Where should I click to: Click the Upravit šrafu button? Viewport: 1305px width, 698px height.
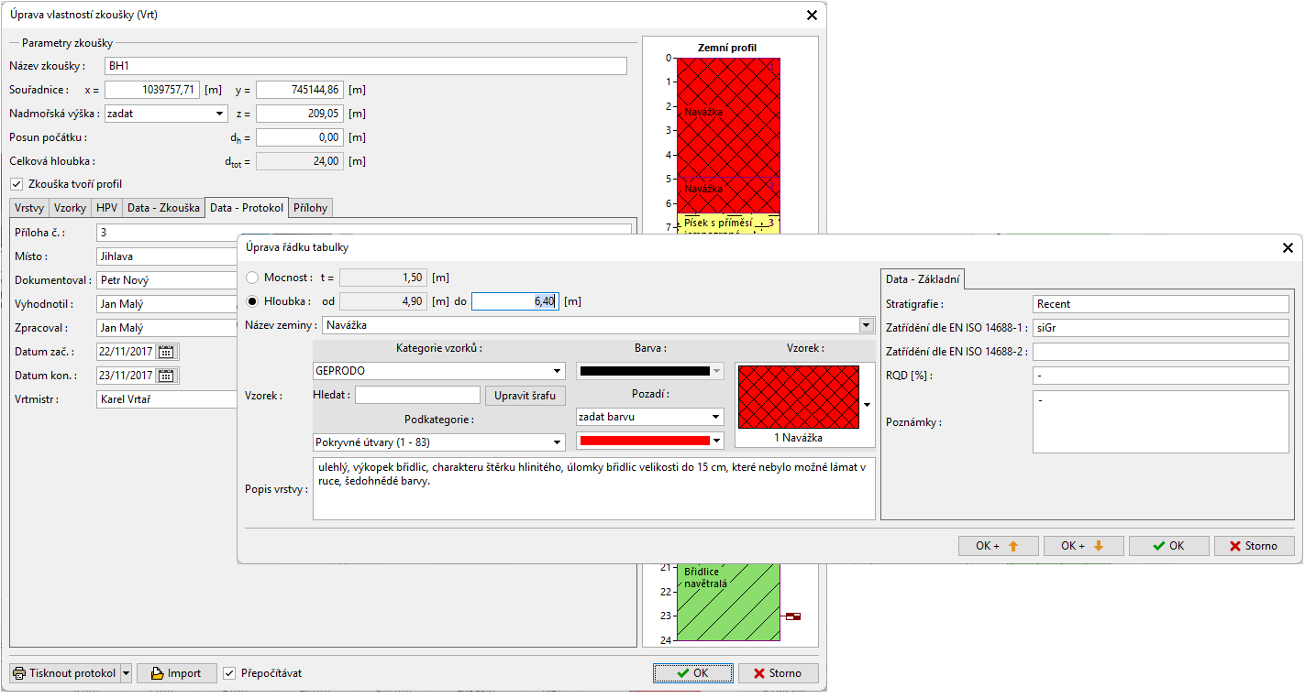click(525, 396)
